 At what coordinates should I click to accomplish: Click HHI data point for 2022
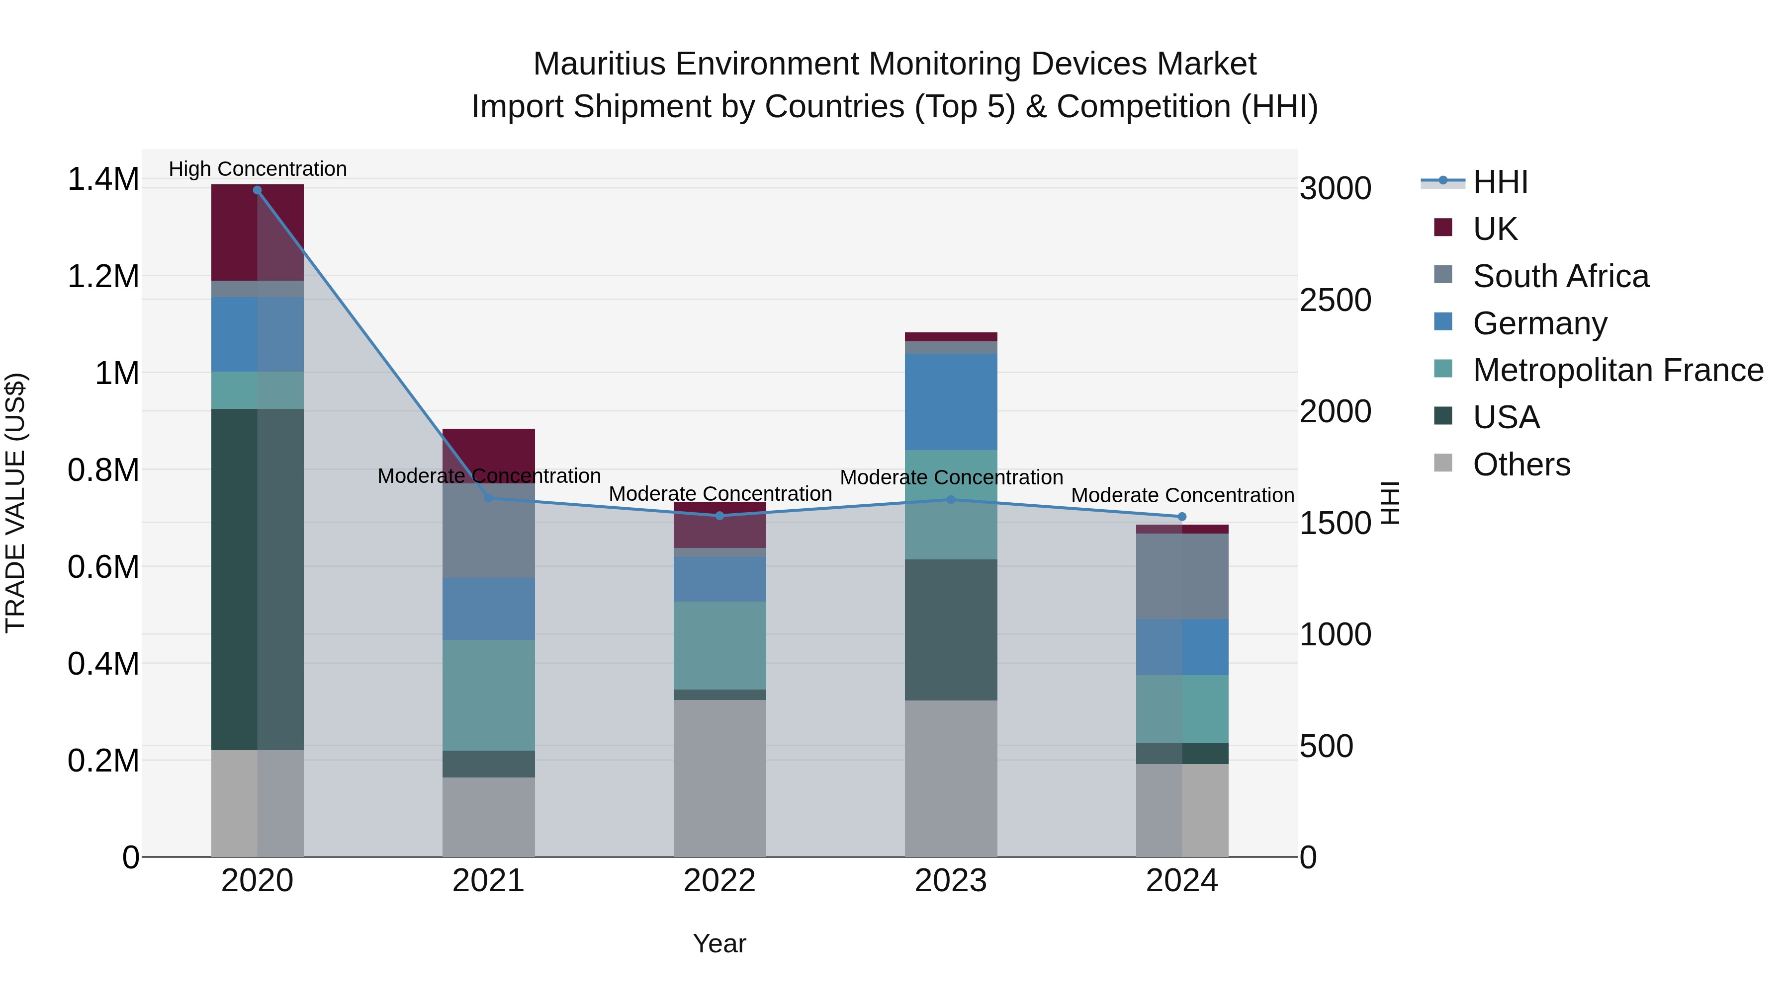720,516
